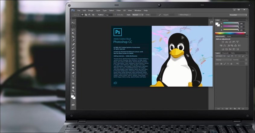Image resolution: width=255 pixels, height=133 pixels.
Task: Select the Rectangle shape tool
Action: (x=73, y=84)
